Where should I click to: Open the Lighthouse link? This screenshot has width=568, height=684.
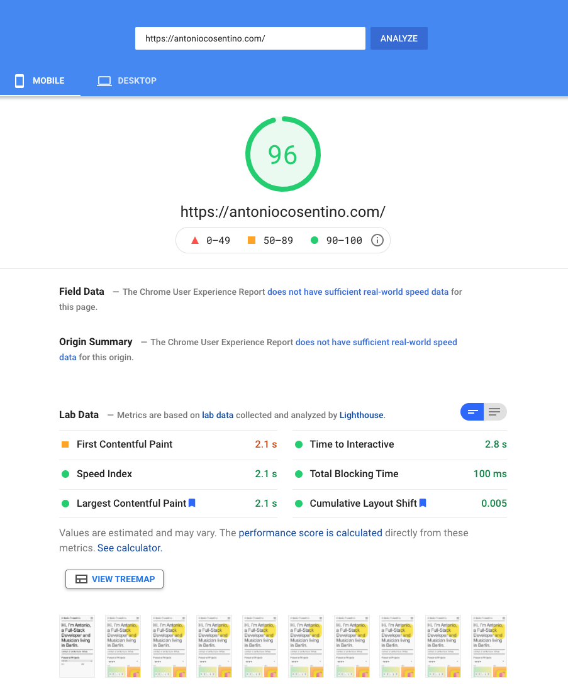[362, 416]
